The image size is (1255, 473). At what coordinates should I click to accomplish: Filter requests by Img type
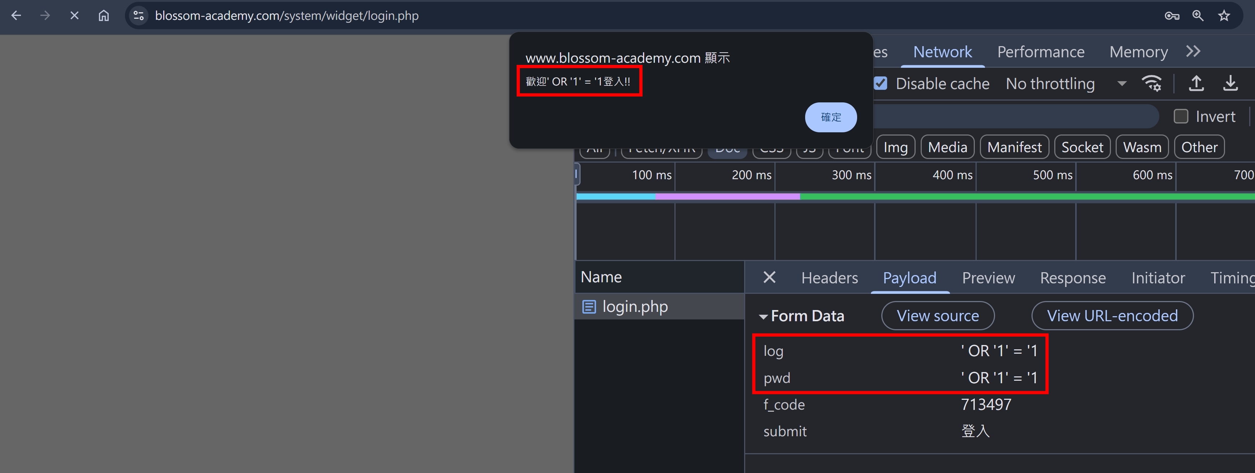point(895,147)
